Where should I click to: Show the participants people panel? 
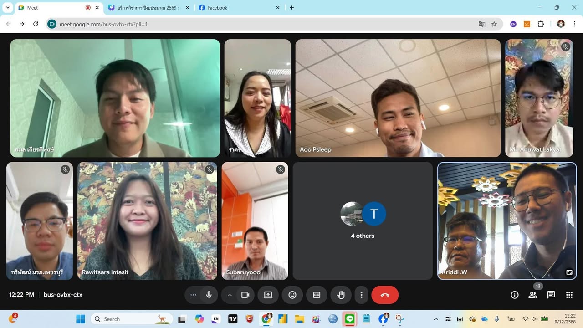pos(532,295)
